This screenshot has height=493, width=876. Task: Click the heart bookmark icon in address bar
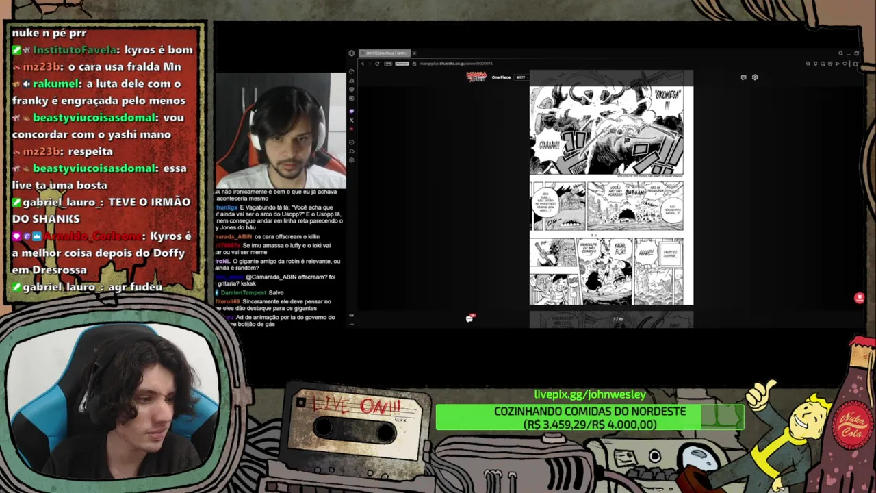pos(845,64)
